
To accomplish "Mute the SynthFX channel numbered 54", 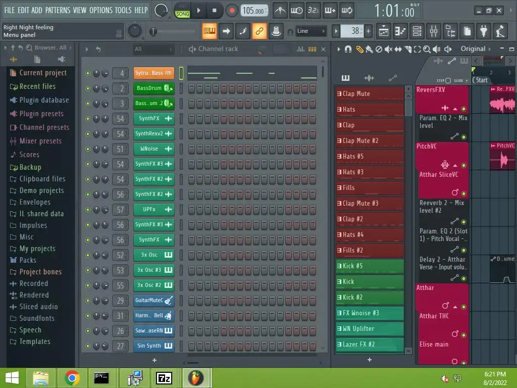I will click(88, 119).
